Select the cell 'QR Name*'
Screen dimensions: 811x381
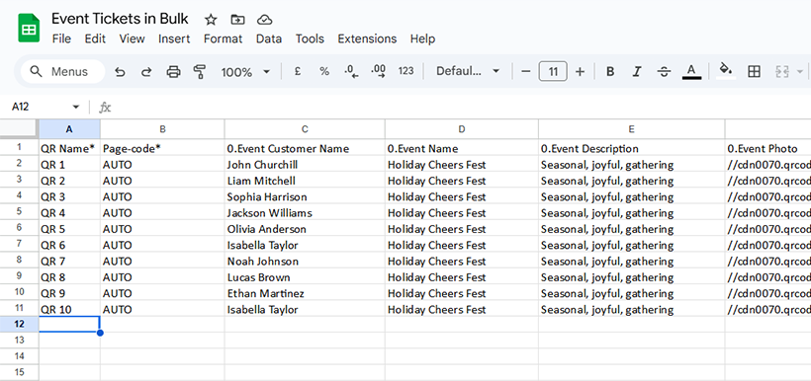click(69, 148)
